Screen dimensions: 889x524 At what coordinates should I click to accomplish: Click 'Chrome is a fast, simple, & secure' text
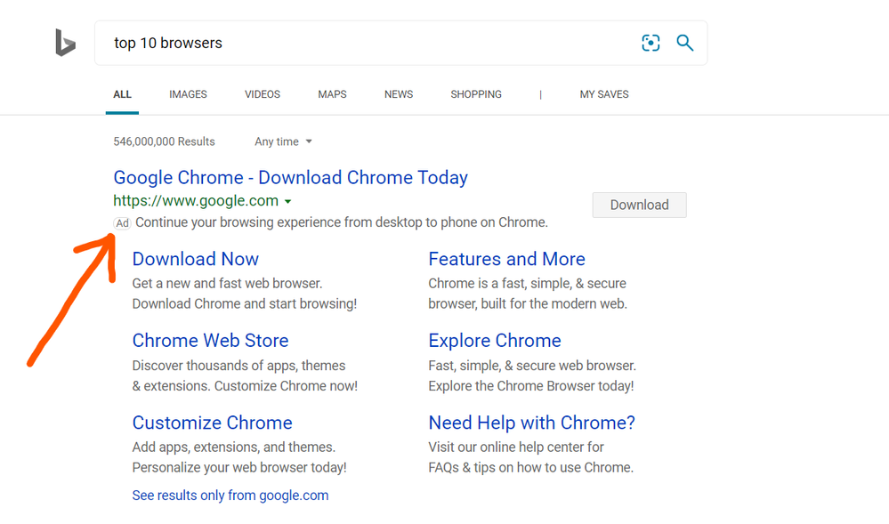(x=527, y=283)
